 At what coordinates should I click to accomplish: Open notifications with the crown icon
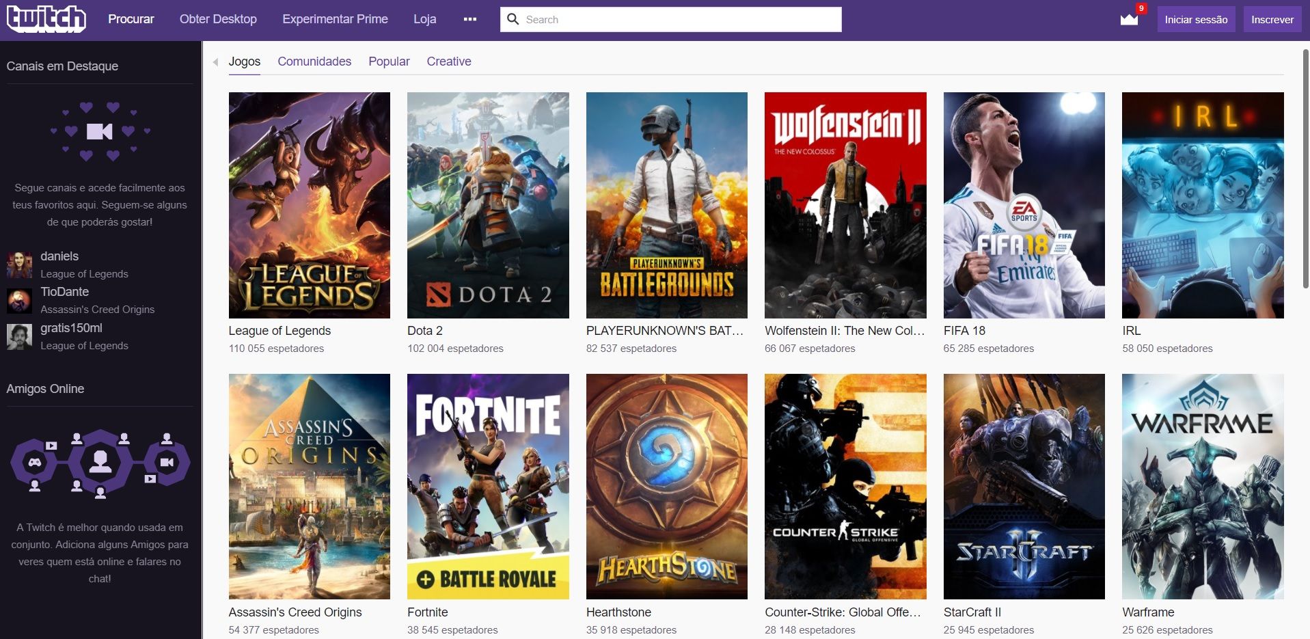[x=1129, y=21]
